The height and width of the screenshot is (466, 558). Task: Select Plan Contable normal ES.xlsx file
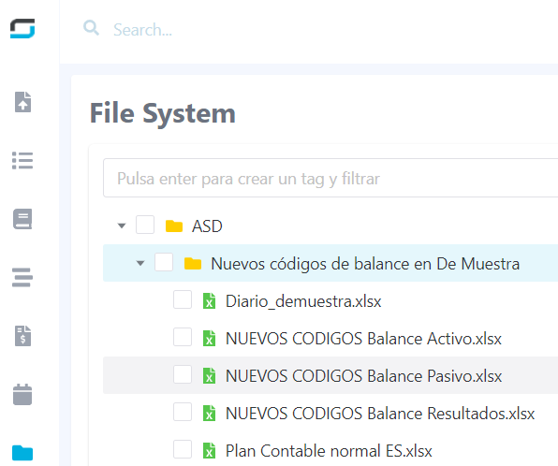[329, 451]
